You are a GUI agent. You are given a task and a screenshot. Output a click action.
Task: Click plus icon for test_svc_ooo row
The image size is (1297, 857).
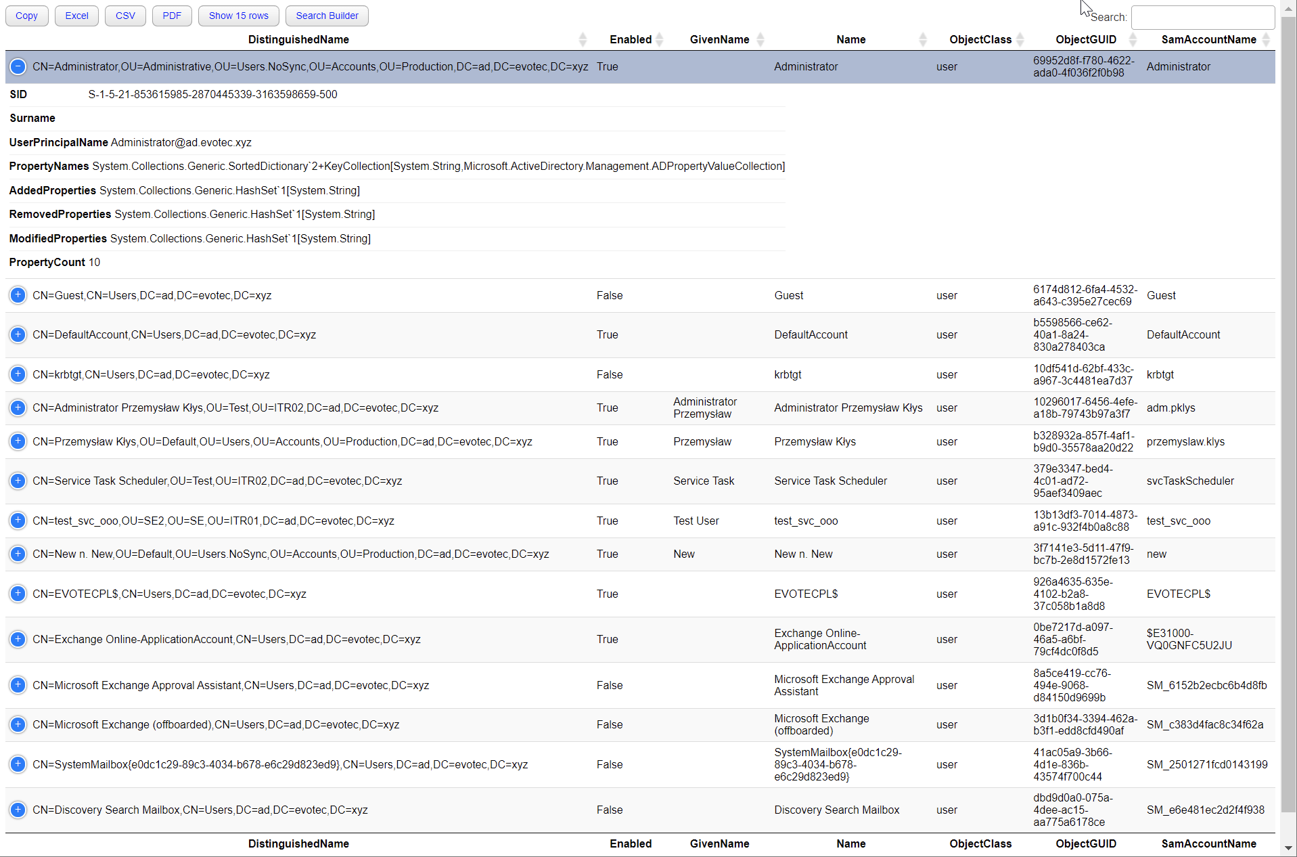[18, 521]
